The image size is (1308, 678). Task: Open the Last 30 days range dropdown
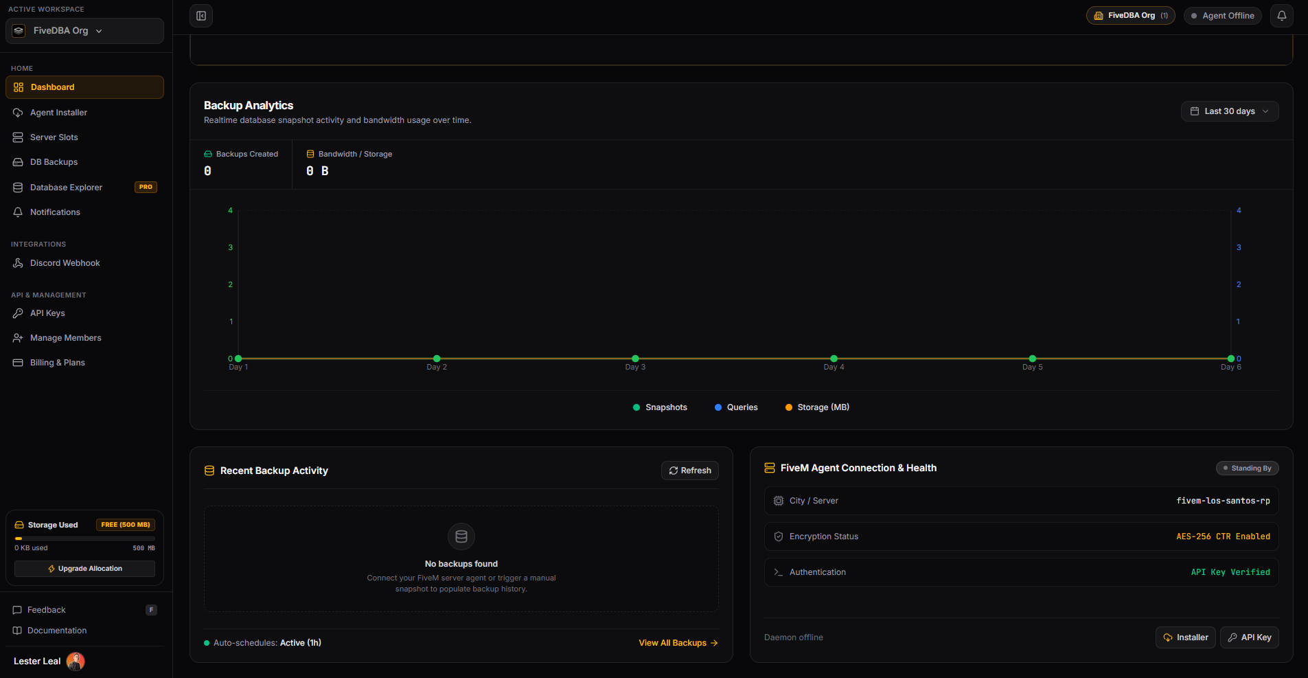click(x=1230, y=111)
